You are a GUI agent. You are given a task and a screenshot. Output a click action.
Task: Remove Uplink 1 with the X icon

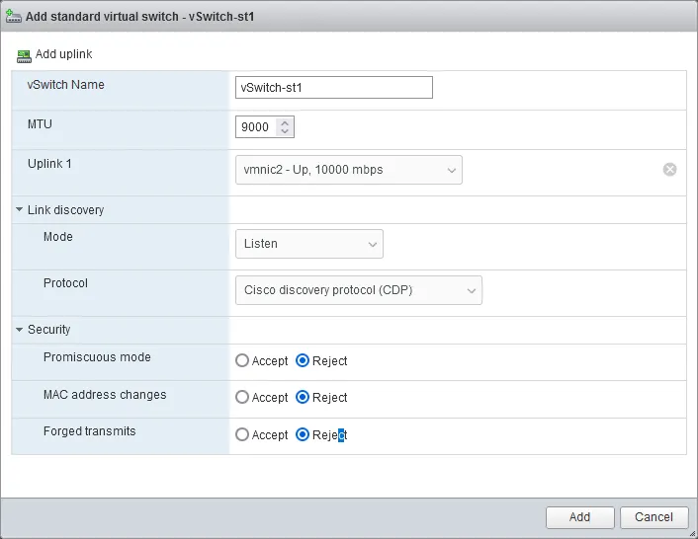coord(669,169)
